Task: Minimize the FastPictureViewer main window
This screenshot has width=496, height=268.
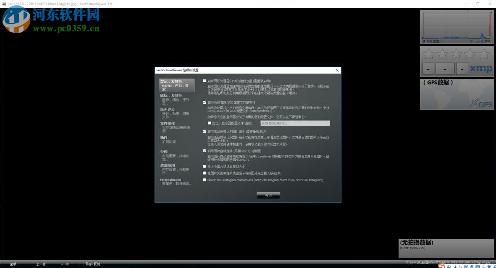Action: [466, 4]
